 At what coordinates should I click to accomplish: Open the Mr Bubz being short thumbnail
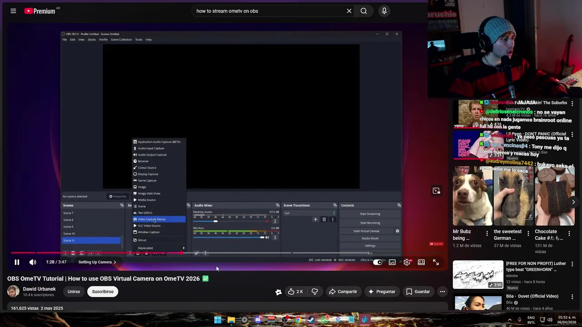click(x=472, y=196)
